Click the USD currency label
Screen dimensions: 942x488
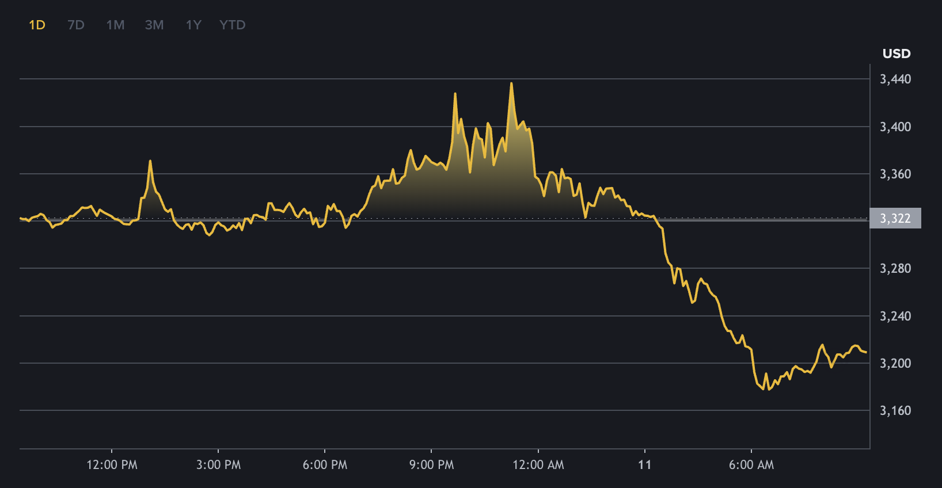point(897,54)
